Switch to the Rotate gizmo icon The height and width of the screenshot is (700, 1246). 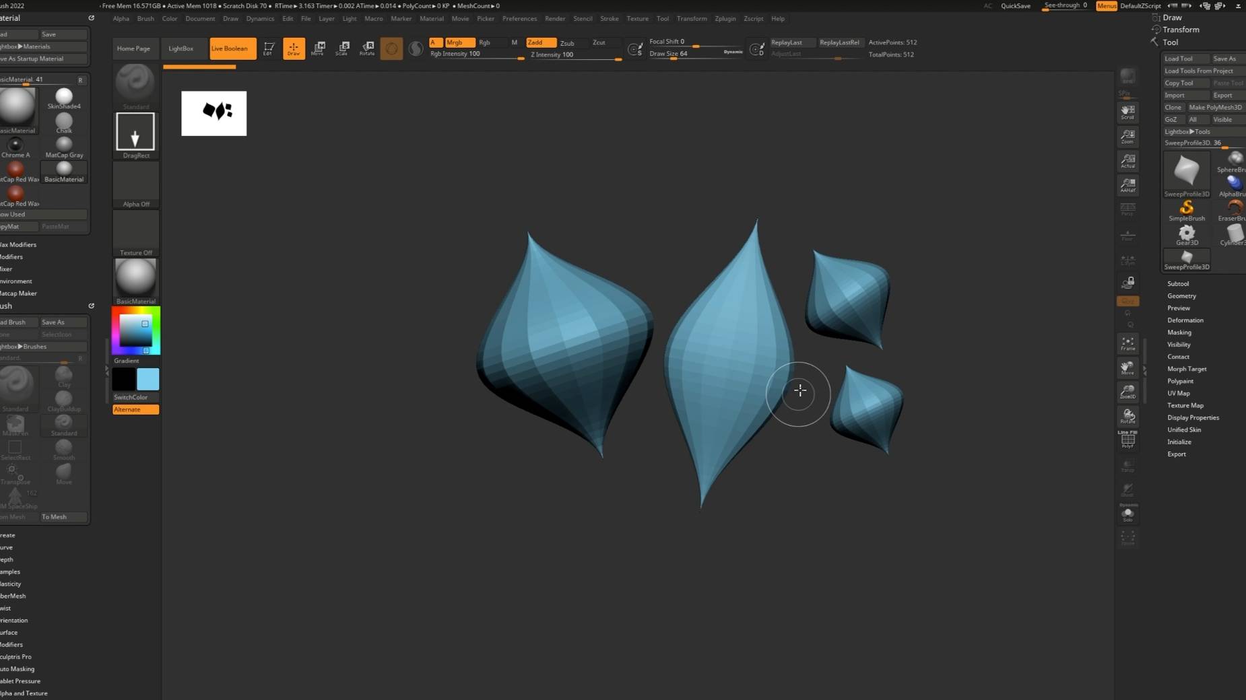(367, 48)
